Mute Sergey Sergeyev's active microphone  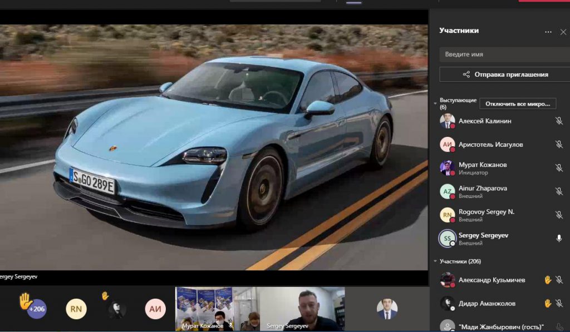559,238
